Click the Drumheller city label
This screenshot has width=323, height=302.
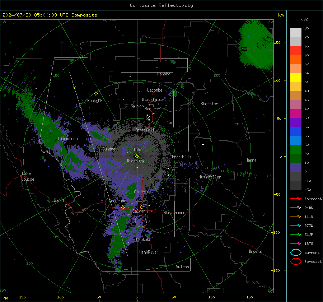tap(210, 177)
